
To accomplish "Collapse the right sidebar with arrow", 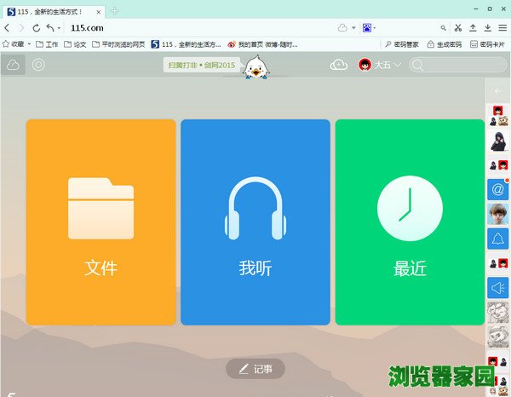I will click(x=497, y=90).
